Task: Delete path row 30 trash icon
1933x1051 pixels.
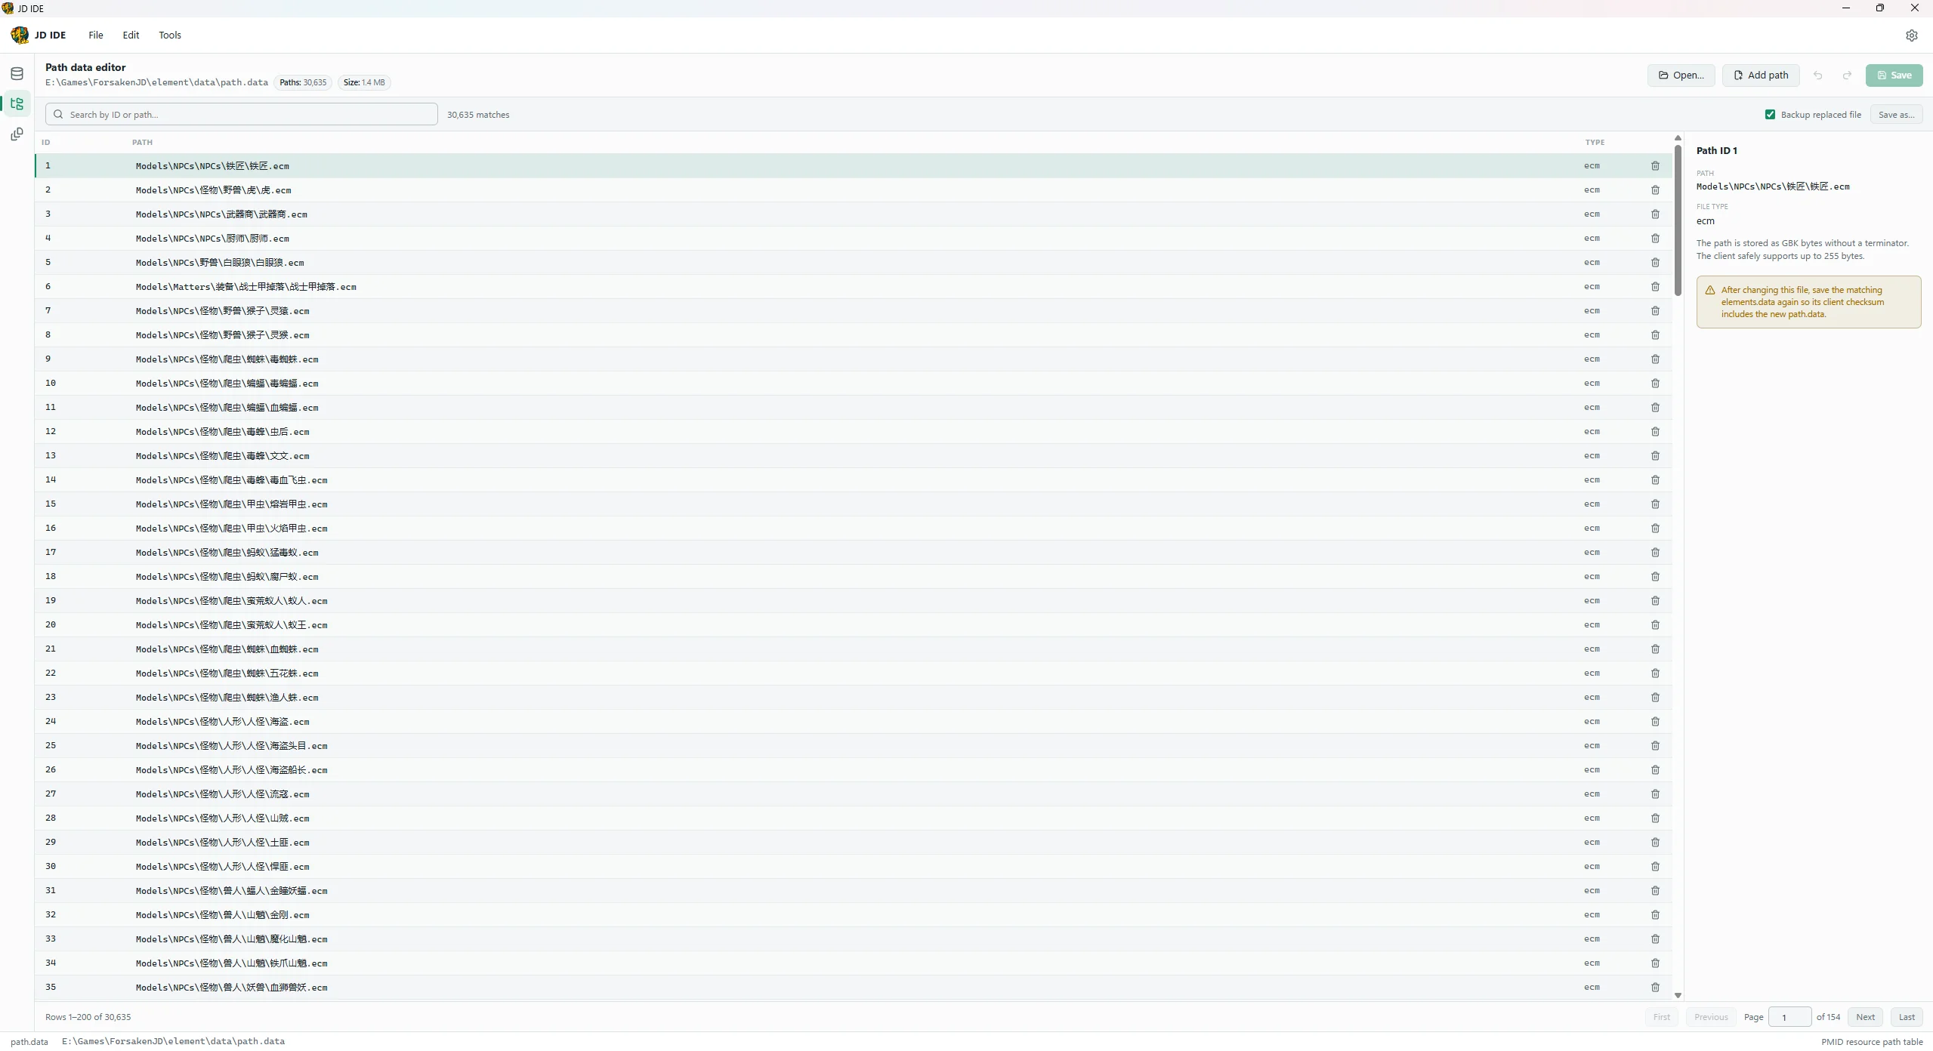Action: [x=1655, y=867]
